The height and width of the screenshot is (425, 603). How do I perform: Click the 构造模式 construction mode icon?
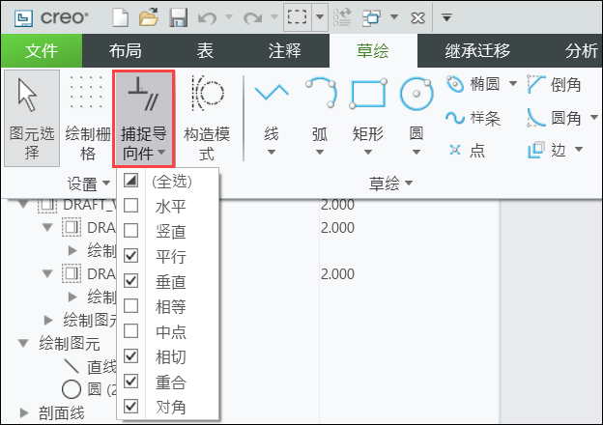coord(206,116)
